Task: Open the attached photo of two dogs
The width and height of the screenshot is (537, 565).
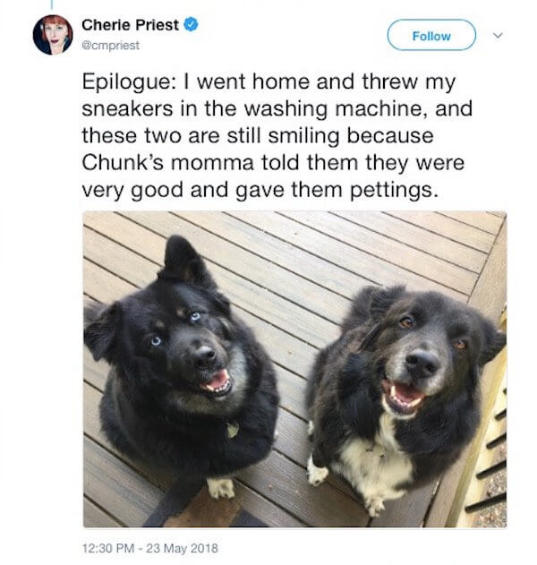Action: (294, 369)
